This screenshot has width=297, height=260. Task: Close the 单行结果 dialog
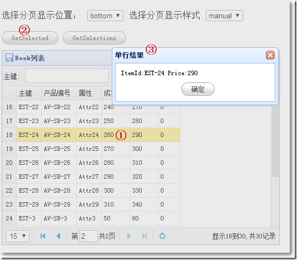coord(270,55)
